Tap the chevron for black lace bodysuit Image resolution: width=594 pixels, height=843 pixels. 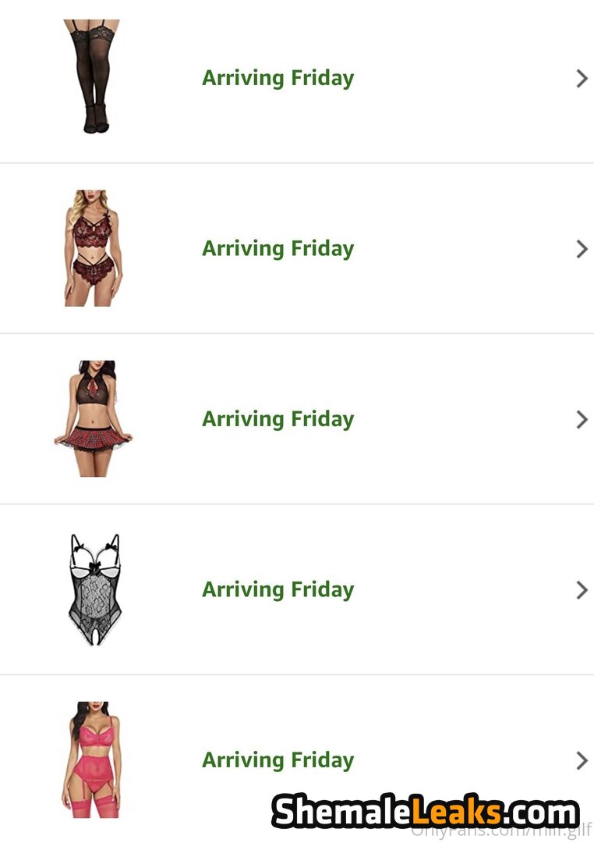click(x=582, y=590)
